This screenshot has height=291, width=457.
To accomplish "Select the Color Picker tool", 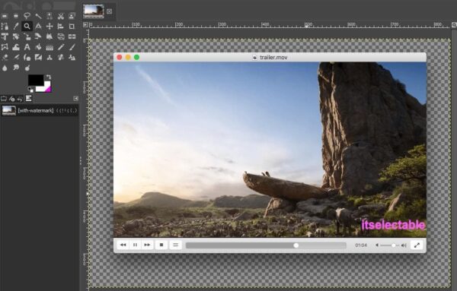I will (16, 27).
